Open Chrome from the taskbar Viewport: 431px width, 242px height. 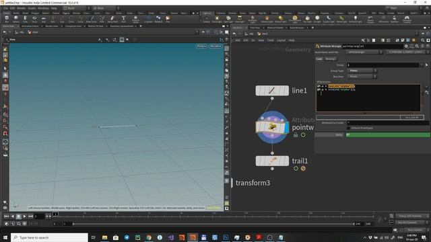coord(149,237)
